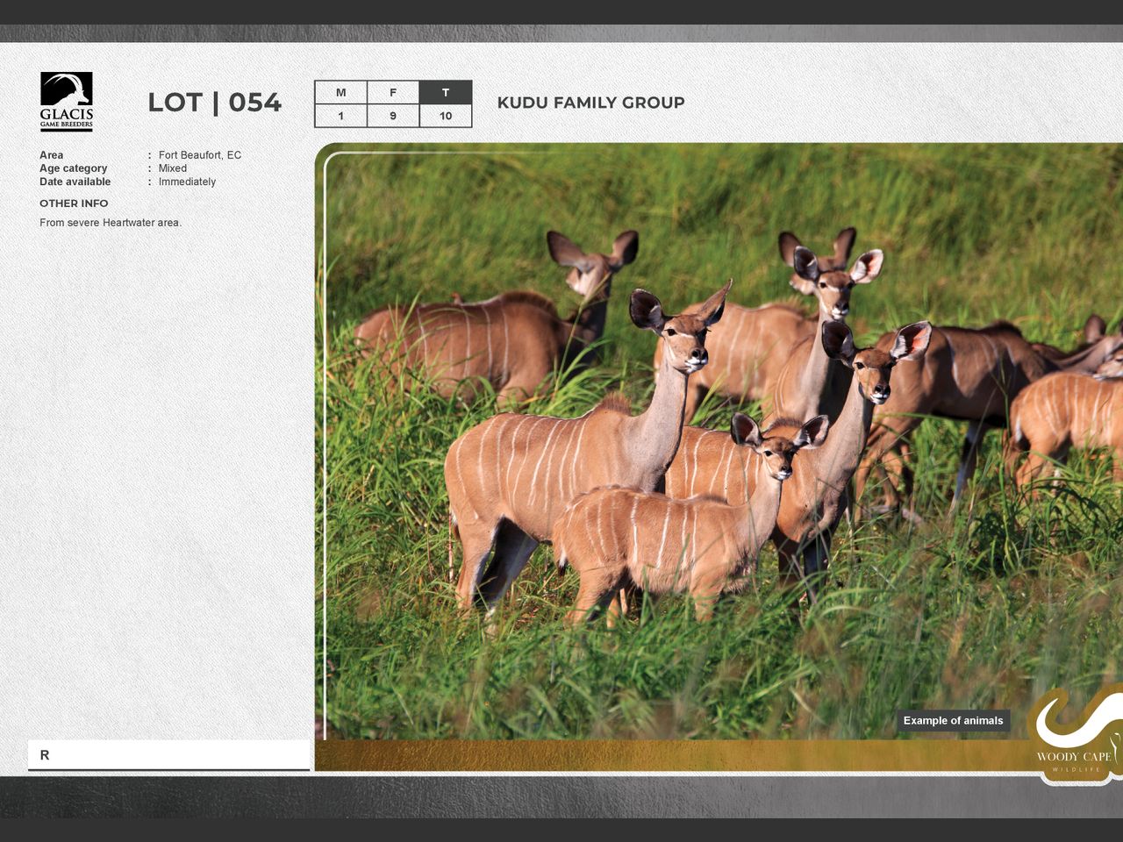The height and width of the screenshot is (842, 1123).
Task: Select the 'Mixed' age category value
Action: [172, 168]
